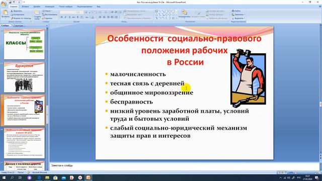The height and width of the screenshot is (181, 322).
Task: Click the taskbar clock showing date and time
Action: pos(307,177)
